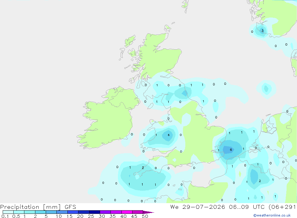
Task: Click the '(06+291' forecast offset text
Action: pyautogui.click(x=282, y=207)
